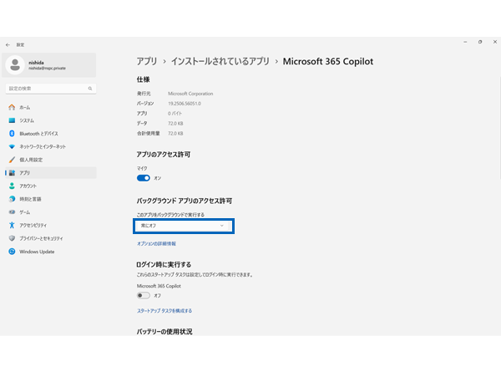Viewport: 501px width, 372px height.
Task: Click the システム monitor icon
Action: (12, 120)
